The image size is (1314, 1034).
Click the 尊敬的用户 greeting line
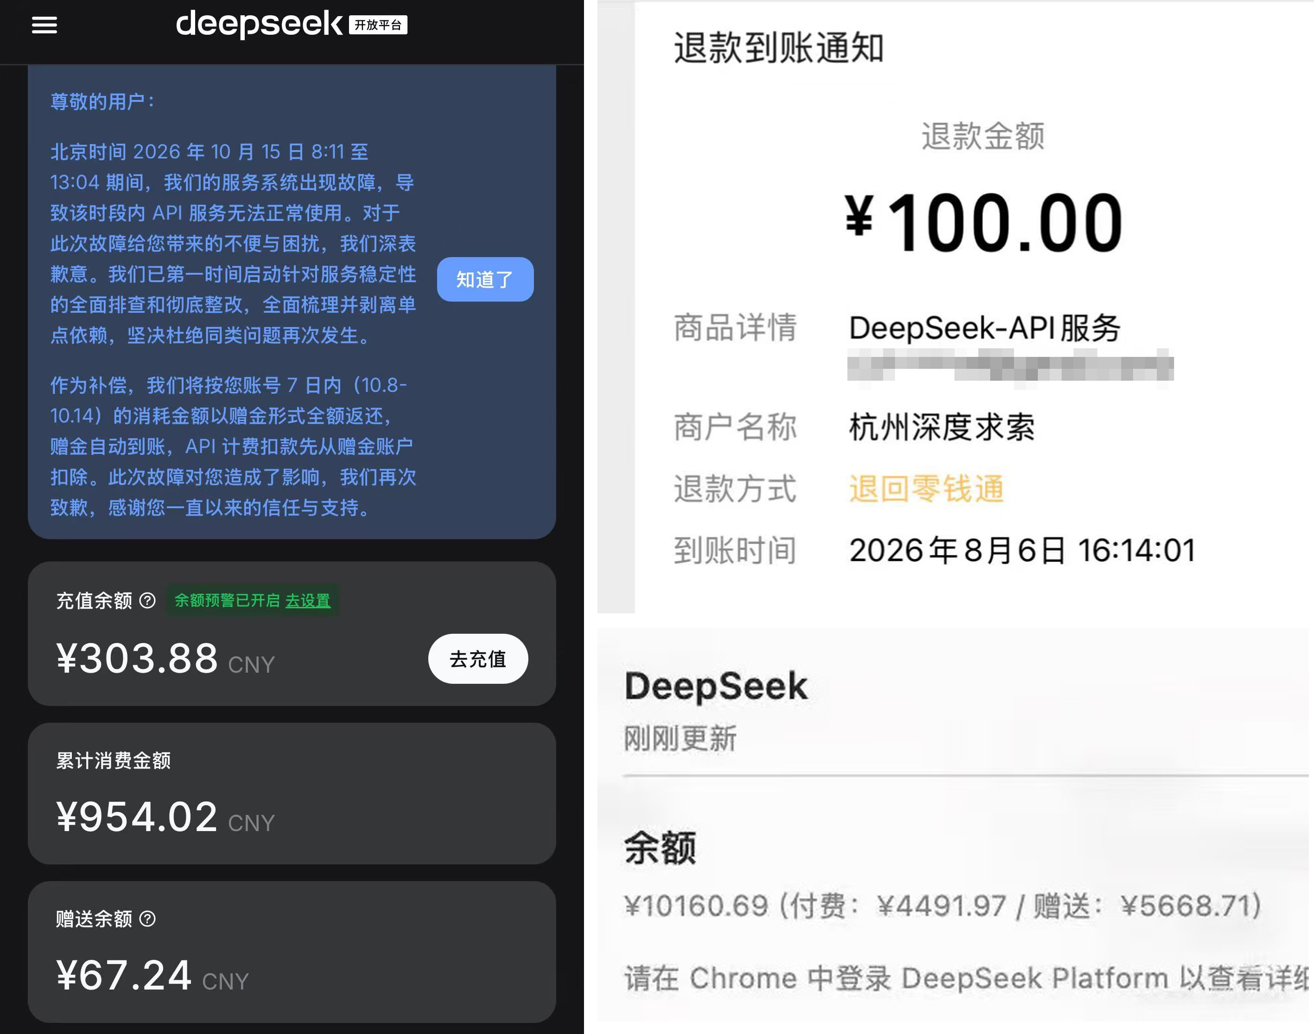102,101
